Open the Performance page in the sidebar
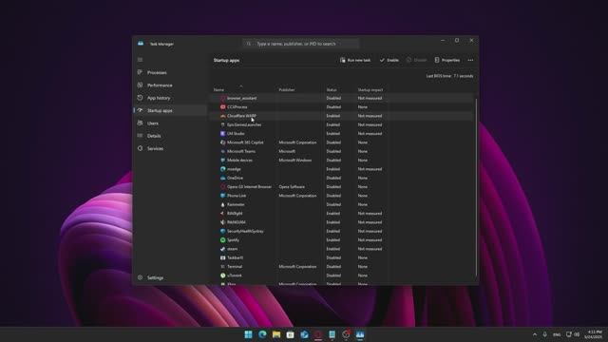This screenshot has width=608, height=342. tap(160, 85)
